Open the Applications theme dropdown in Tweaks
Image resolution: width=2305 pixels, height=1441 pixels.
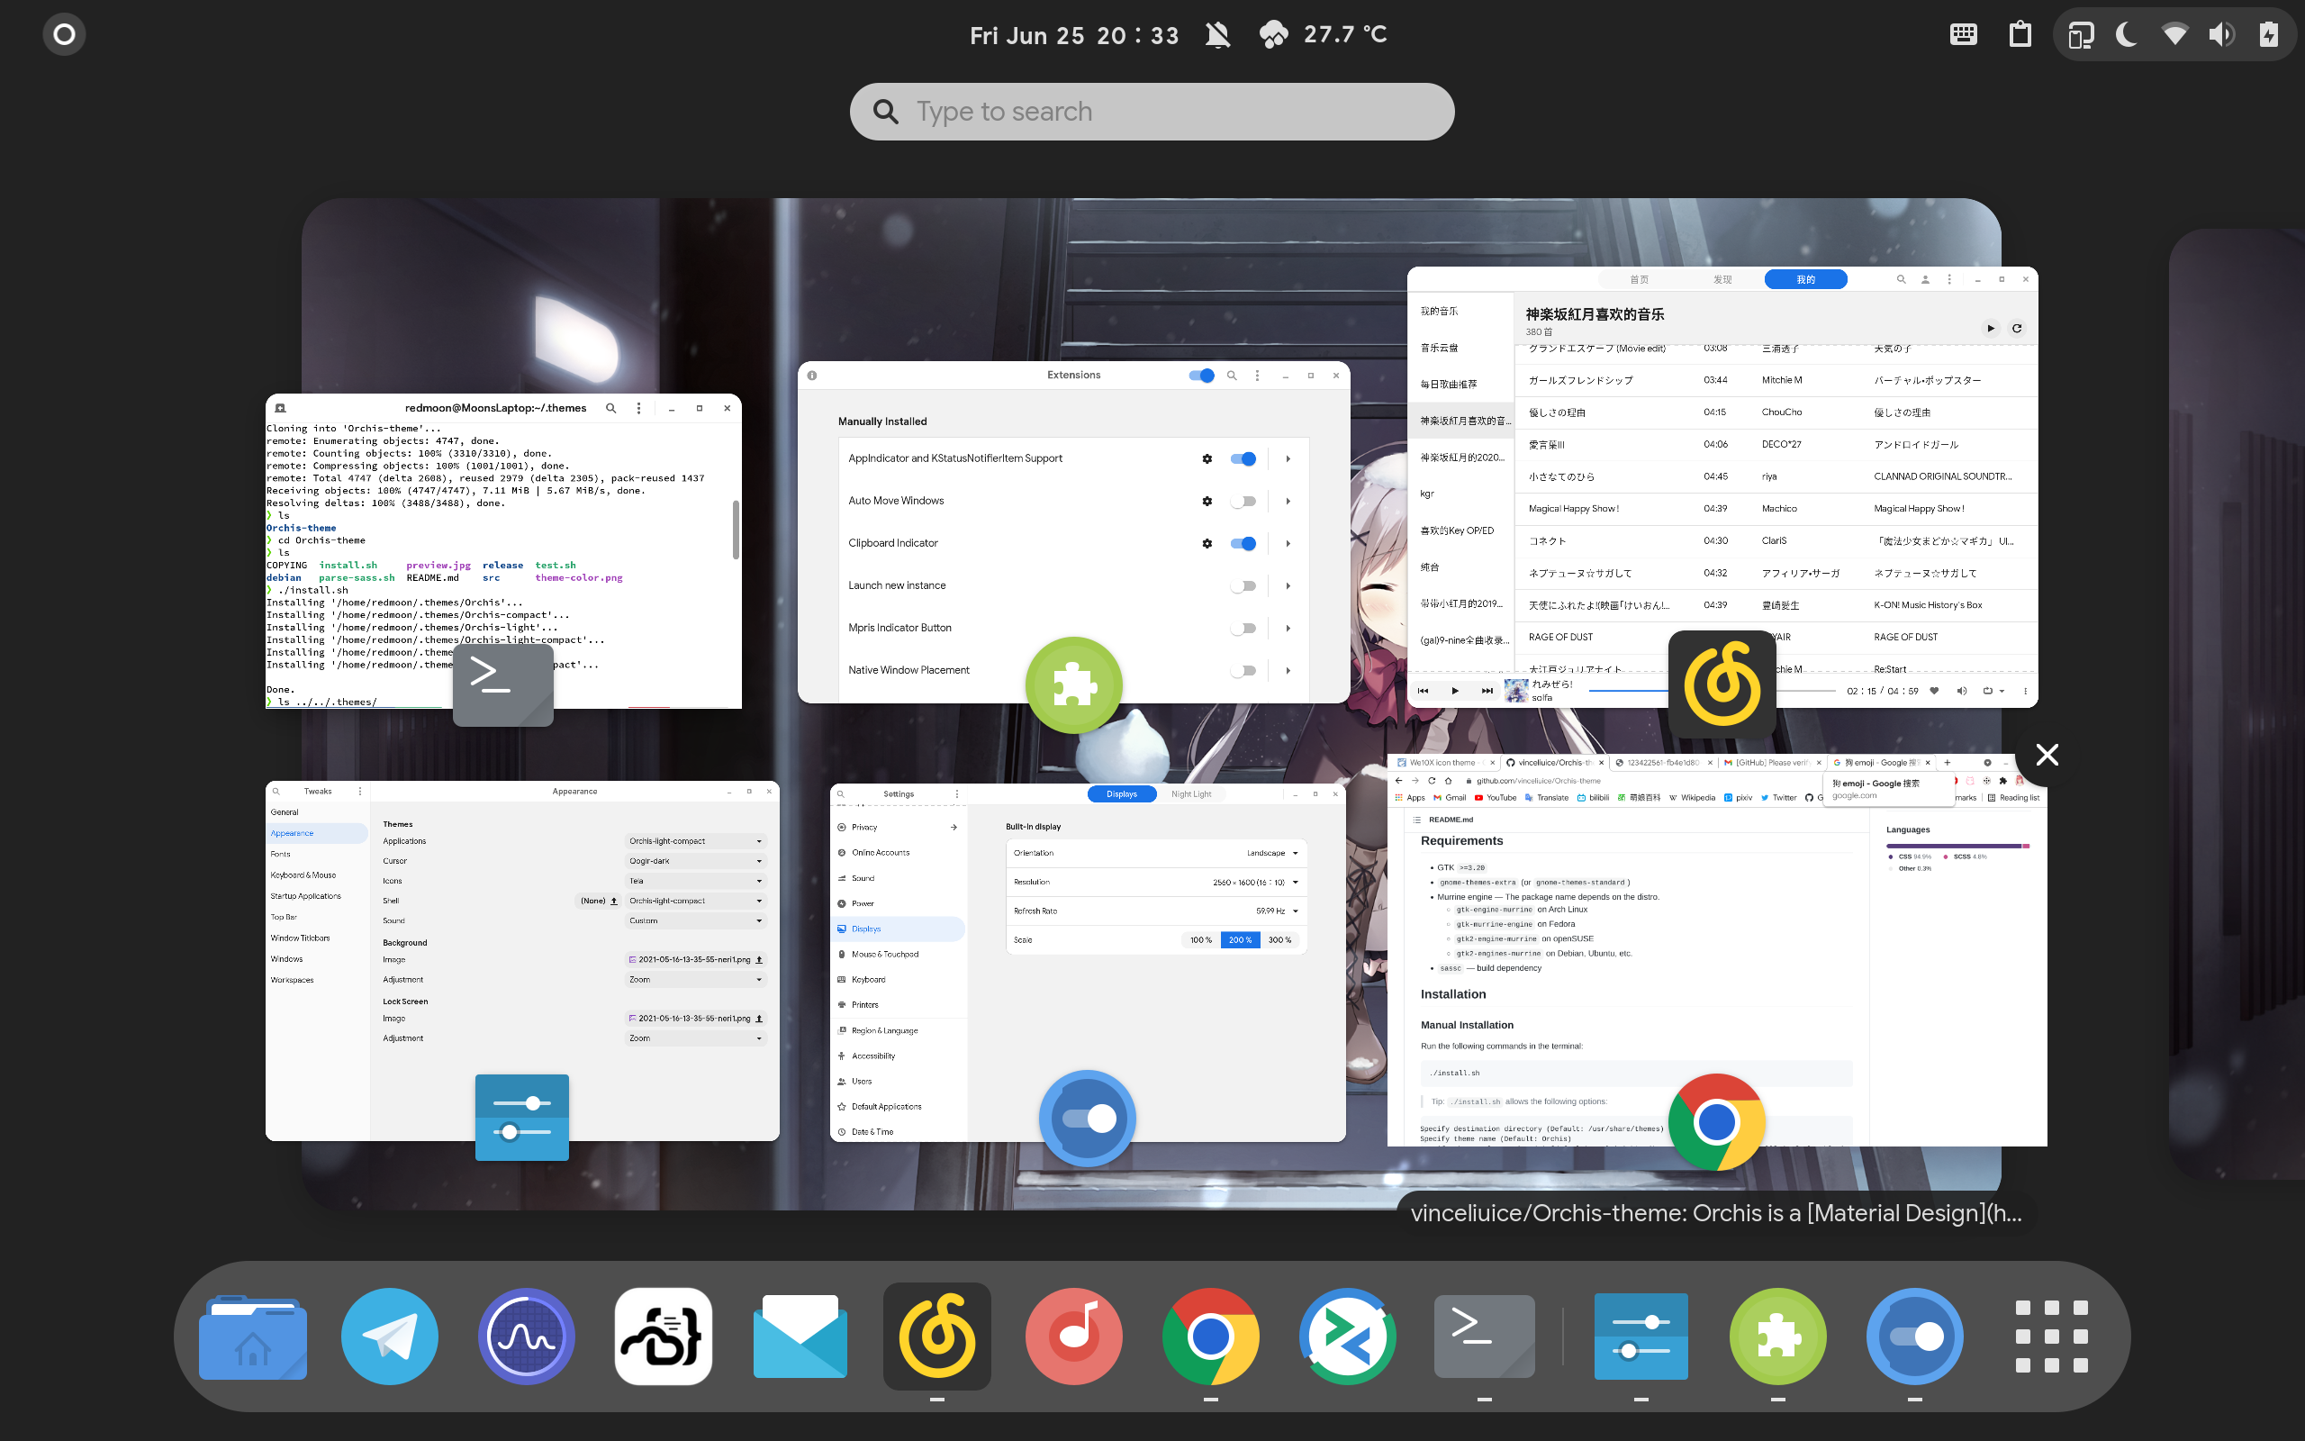coord(695,840)
